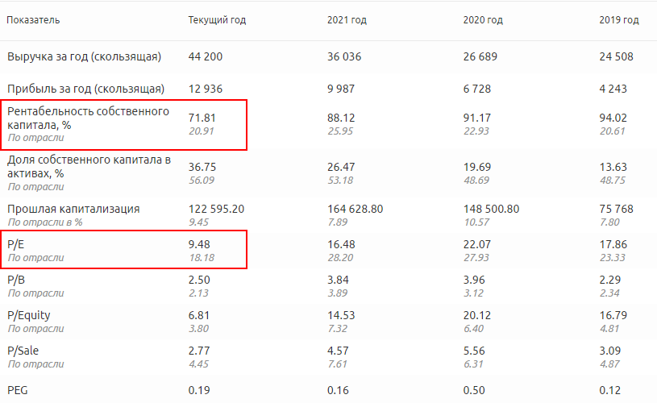Open the "Прибыль за год (скользящая)" row label
This screenshot has height=403, width=657.
tap(85, 89)
